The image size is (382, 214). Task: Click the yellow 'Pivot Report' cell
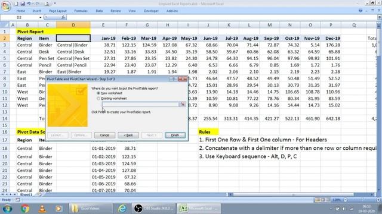(x=53, y=32)
